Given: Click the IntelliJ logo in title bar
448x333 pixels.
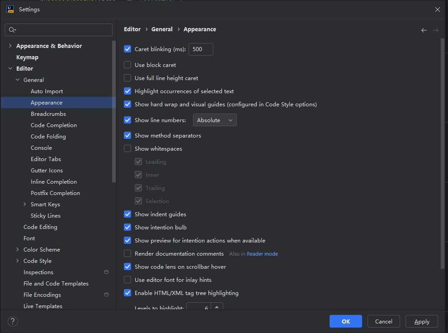Looking at the screenshot, I should point(10,10).
